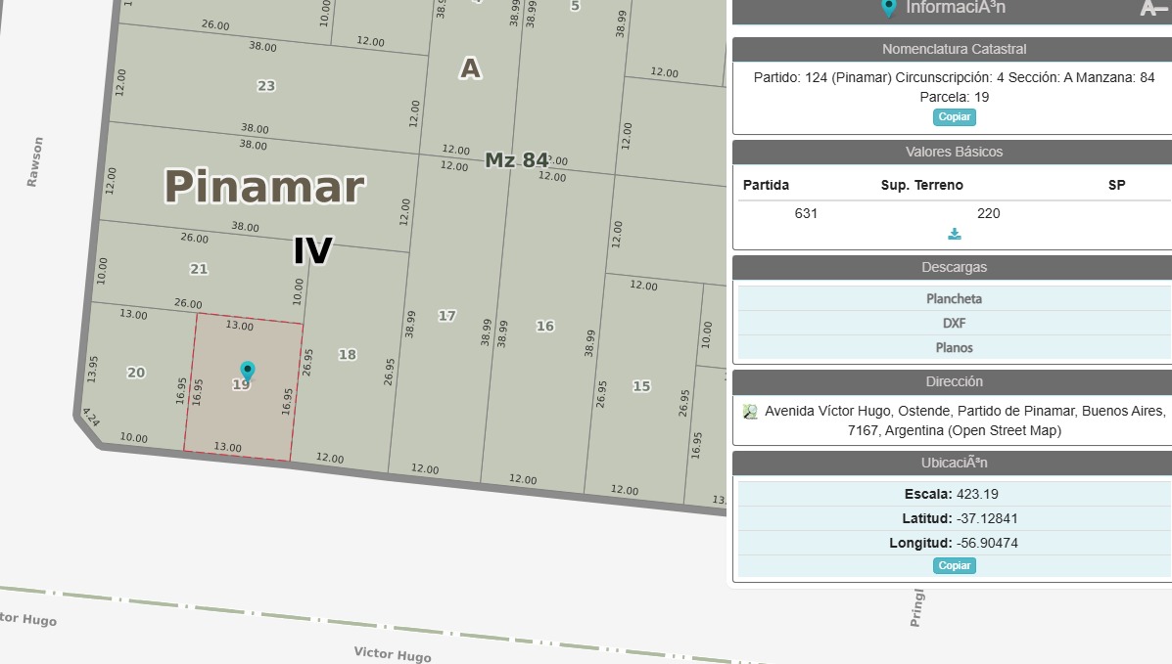Image resolution: width=1172 pixels, height=664 pixels.
Task: Click the Descargas section header
Action: tap(954, 267)
